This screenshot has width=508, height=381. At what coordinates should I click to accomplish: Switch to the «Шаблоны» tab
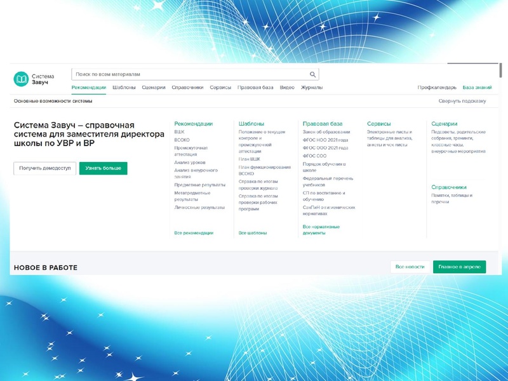(x=123, y=87)
